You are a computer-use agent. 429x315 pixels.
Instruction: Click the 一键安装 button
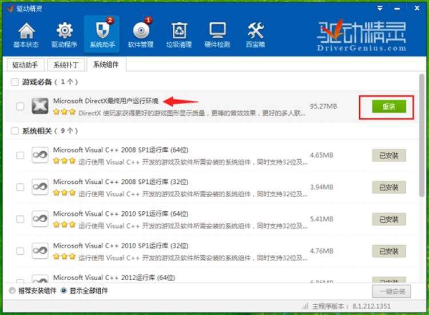coord(391,292)
